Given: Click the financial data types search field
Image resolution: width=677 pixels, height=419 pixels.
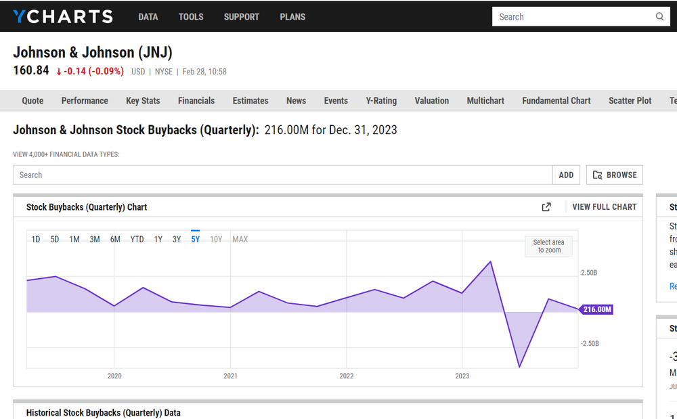Looking at the screenshot, I should pos(283,175).
